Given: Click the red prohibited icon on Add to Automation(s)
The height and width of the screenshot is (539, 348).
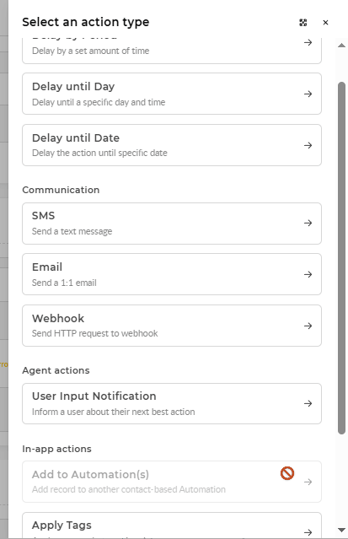Looking at the screenshot, I should 287,473.
